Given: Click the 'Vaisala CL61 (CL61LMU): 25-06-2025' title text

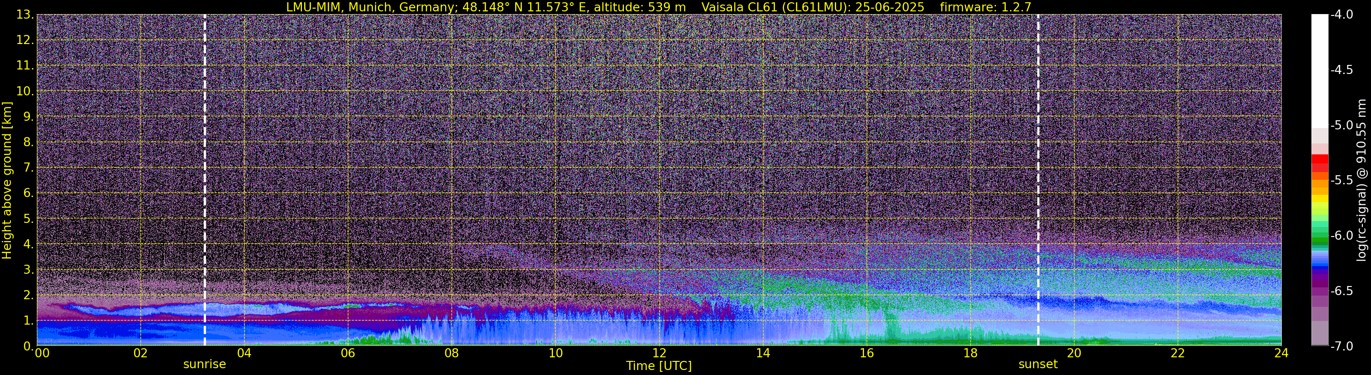Looking at the screenshot, I should [813, 7].
